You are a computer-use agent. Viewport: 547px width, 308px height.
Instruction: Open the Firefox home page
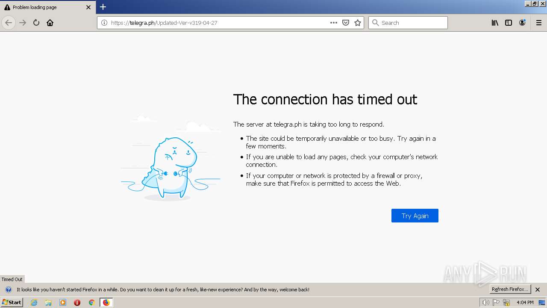coord(50,23)
